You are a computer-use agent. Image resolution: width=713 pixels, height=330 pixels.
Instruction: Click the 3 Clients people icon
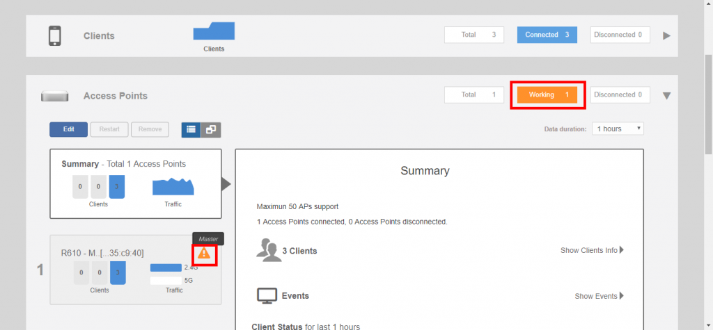tap(268, 250)
